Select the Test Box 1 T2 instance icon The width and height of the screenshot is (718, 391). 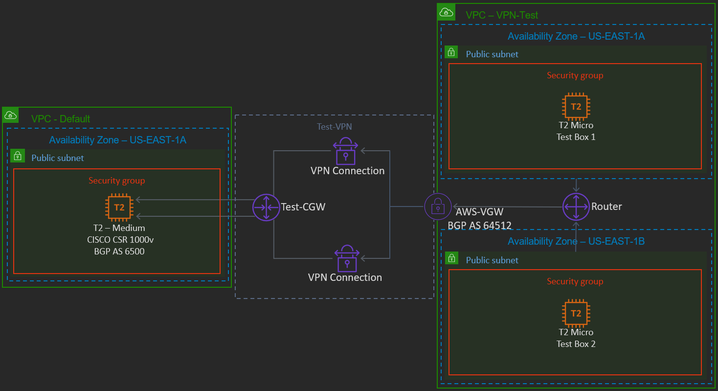pos(576,107)
